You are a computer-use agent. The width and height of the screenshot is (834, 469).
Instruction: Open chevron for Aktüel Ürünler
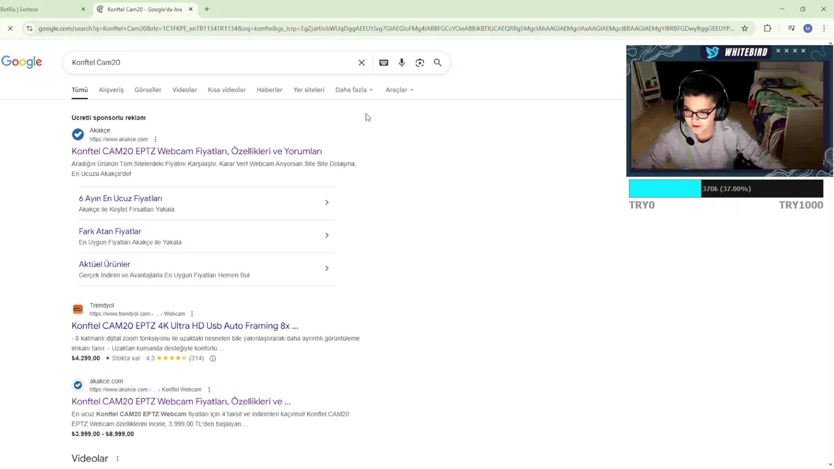tap(327, 268)
